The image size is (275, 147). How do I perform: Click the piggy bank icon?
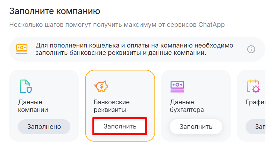click(x=101, y=86)
